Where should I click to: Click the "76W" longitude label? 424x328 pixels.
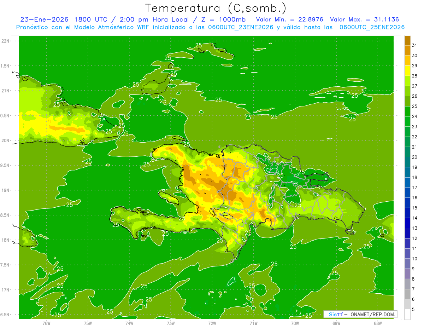46,323
